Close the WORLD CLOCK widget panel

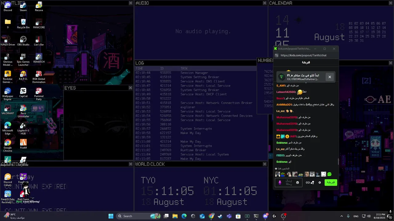click(265, 164)
